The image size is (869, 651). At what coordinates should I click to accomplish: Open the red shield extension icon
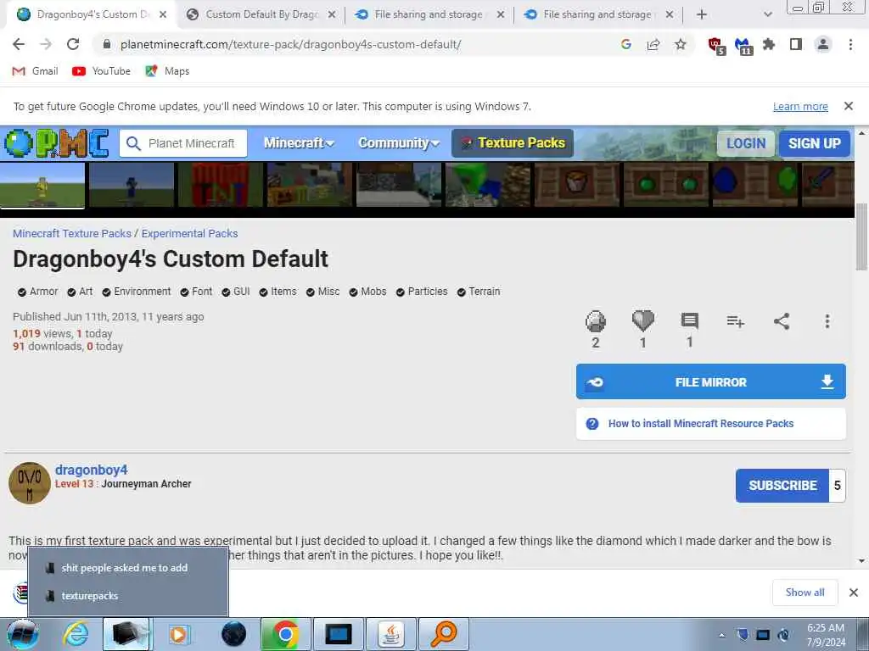click(716, 46)
